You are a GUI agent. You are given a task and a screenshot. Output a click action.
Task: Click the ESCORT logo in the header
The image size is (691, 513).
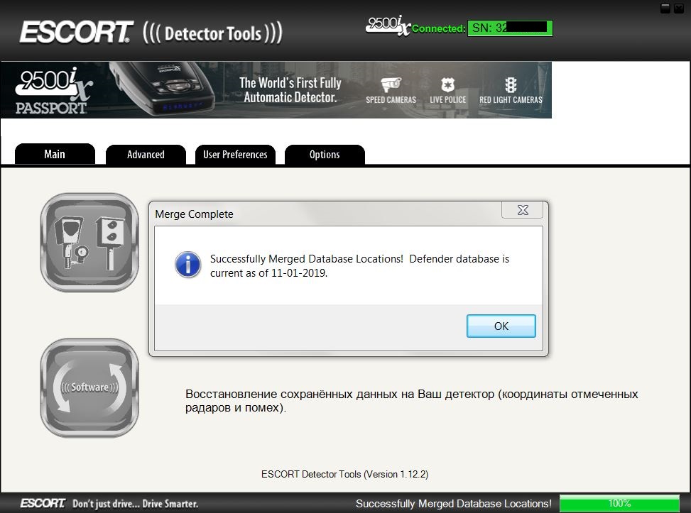pos(76,33)
